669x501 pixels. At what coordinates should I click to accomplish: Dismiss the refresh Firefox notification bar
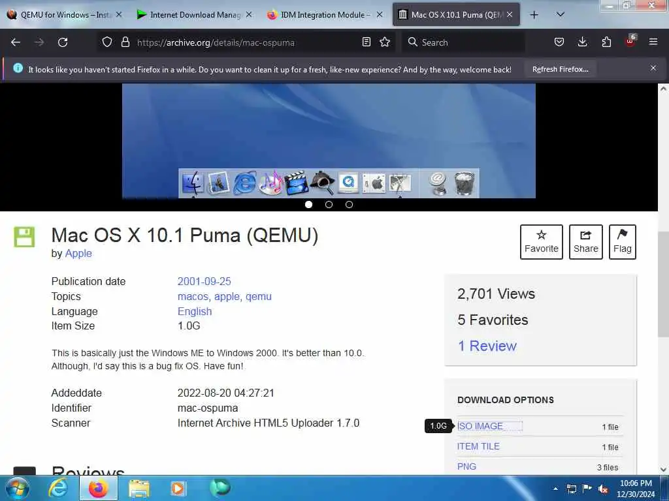pyautogui.click(x=653, y=68)
